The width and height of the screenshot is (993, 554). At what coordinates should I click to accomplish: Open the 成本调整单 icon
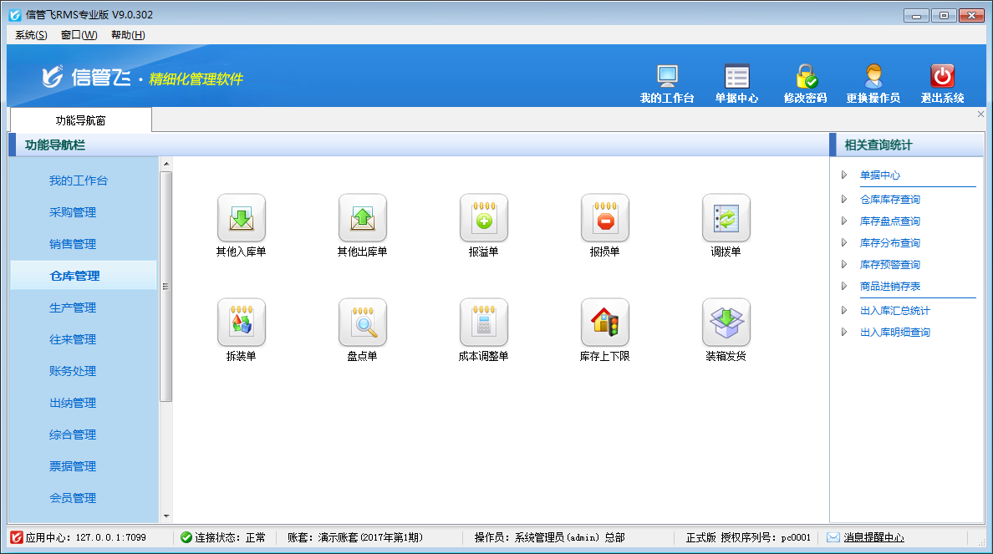click(x=484, y=323)
